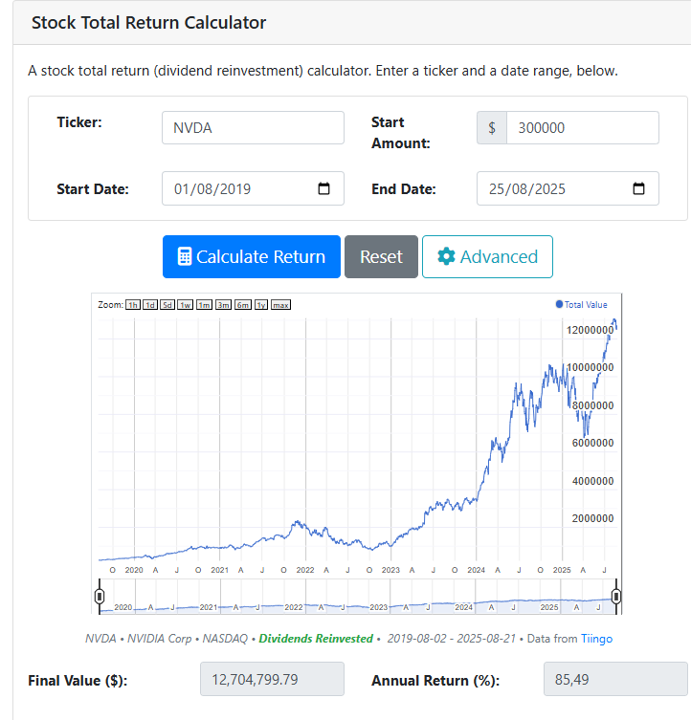The width and height of the screenshot is (691, 720).
Task: Set chart zoom to 1m
Action: click(203, 305)
